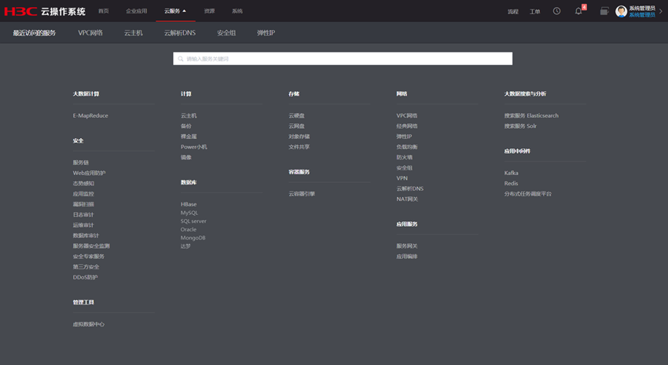
Task: Open the 企业应用 menu
Action: (x=137, y=11)
